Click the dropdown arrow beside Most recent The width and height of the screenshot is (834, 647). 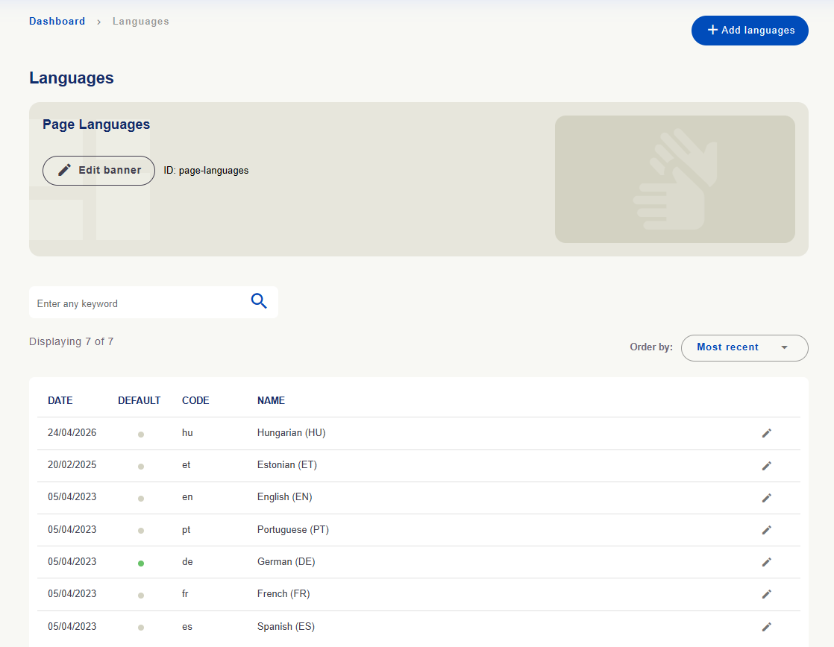click(x=784, y=347)
